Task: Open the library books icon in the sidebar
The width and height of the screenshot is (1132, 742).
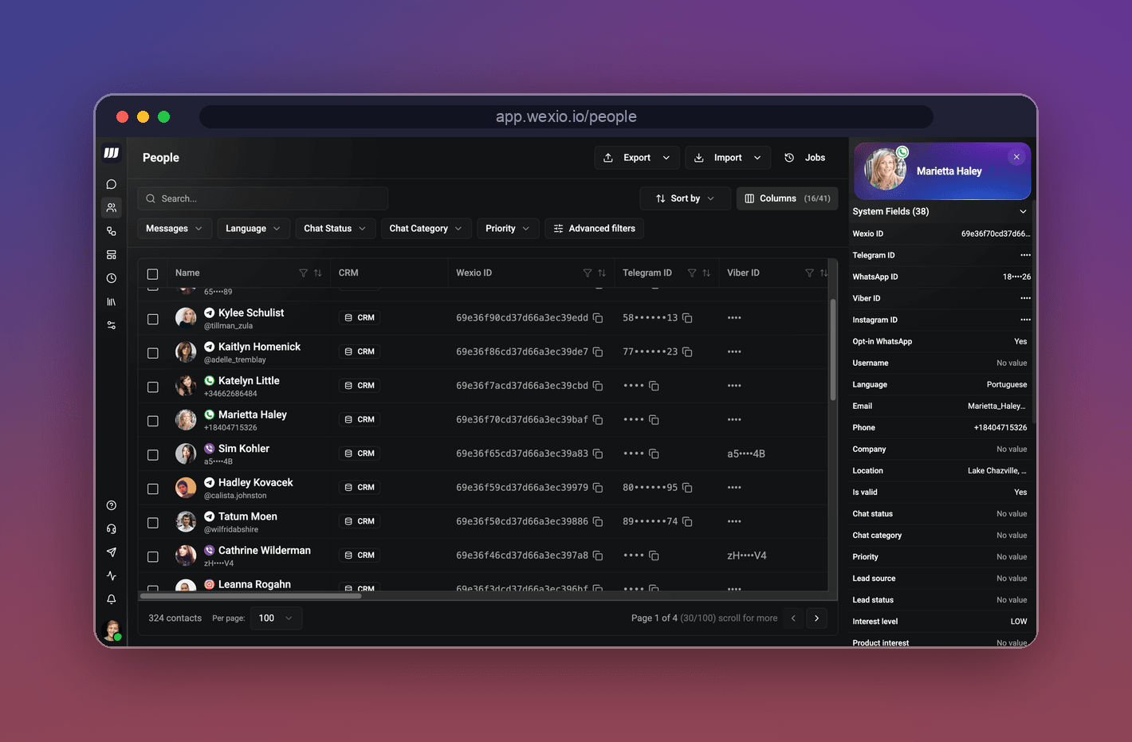Action: tap(112, 302)
